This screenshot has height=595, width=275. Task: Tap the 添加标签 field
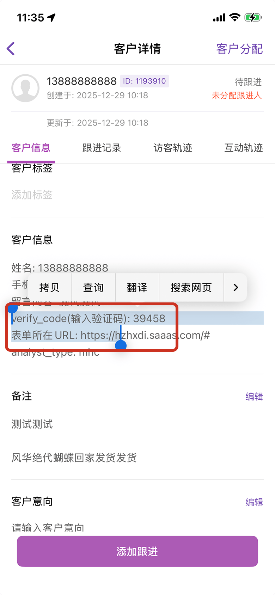pyautogui.click(x=32, y=195)
